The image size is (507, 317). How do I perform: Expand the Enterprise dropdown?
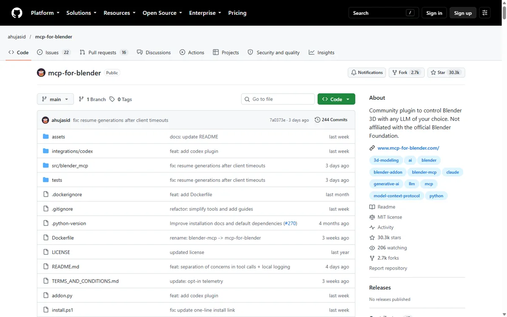[205, 13]
